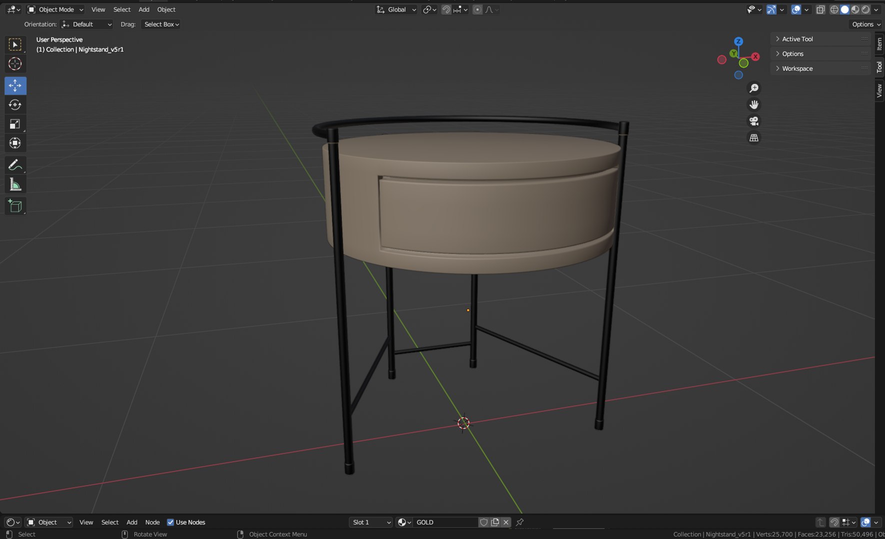The height and width of the screenshot is (539, 885).
Task: Open the viewport View menu
Action: point(98,9)
